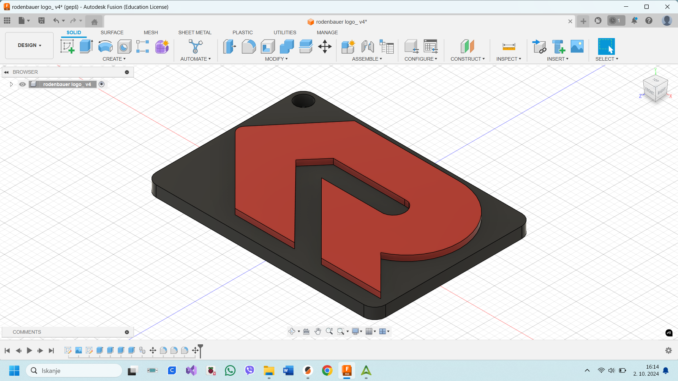Select the Joint tool icon
Screen dimensions: 678x381
[x=368, y=47]
